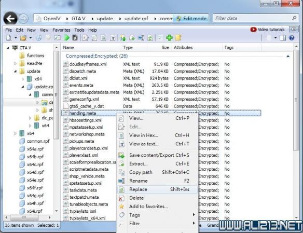Expand the dlc_pa folder tree node

(x=30, y=118)
